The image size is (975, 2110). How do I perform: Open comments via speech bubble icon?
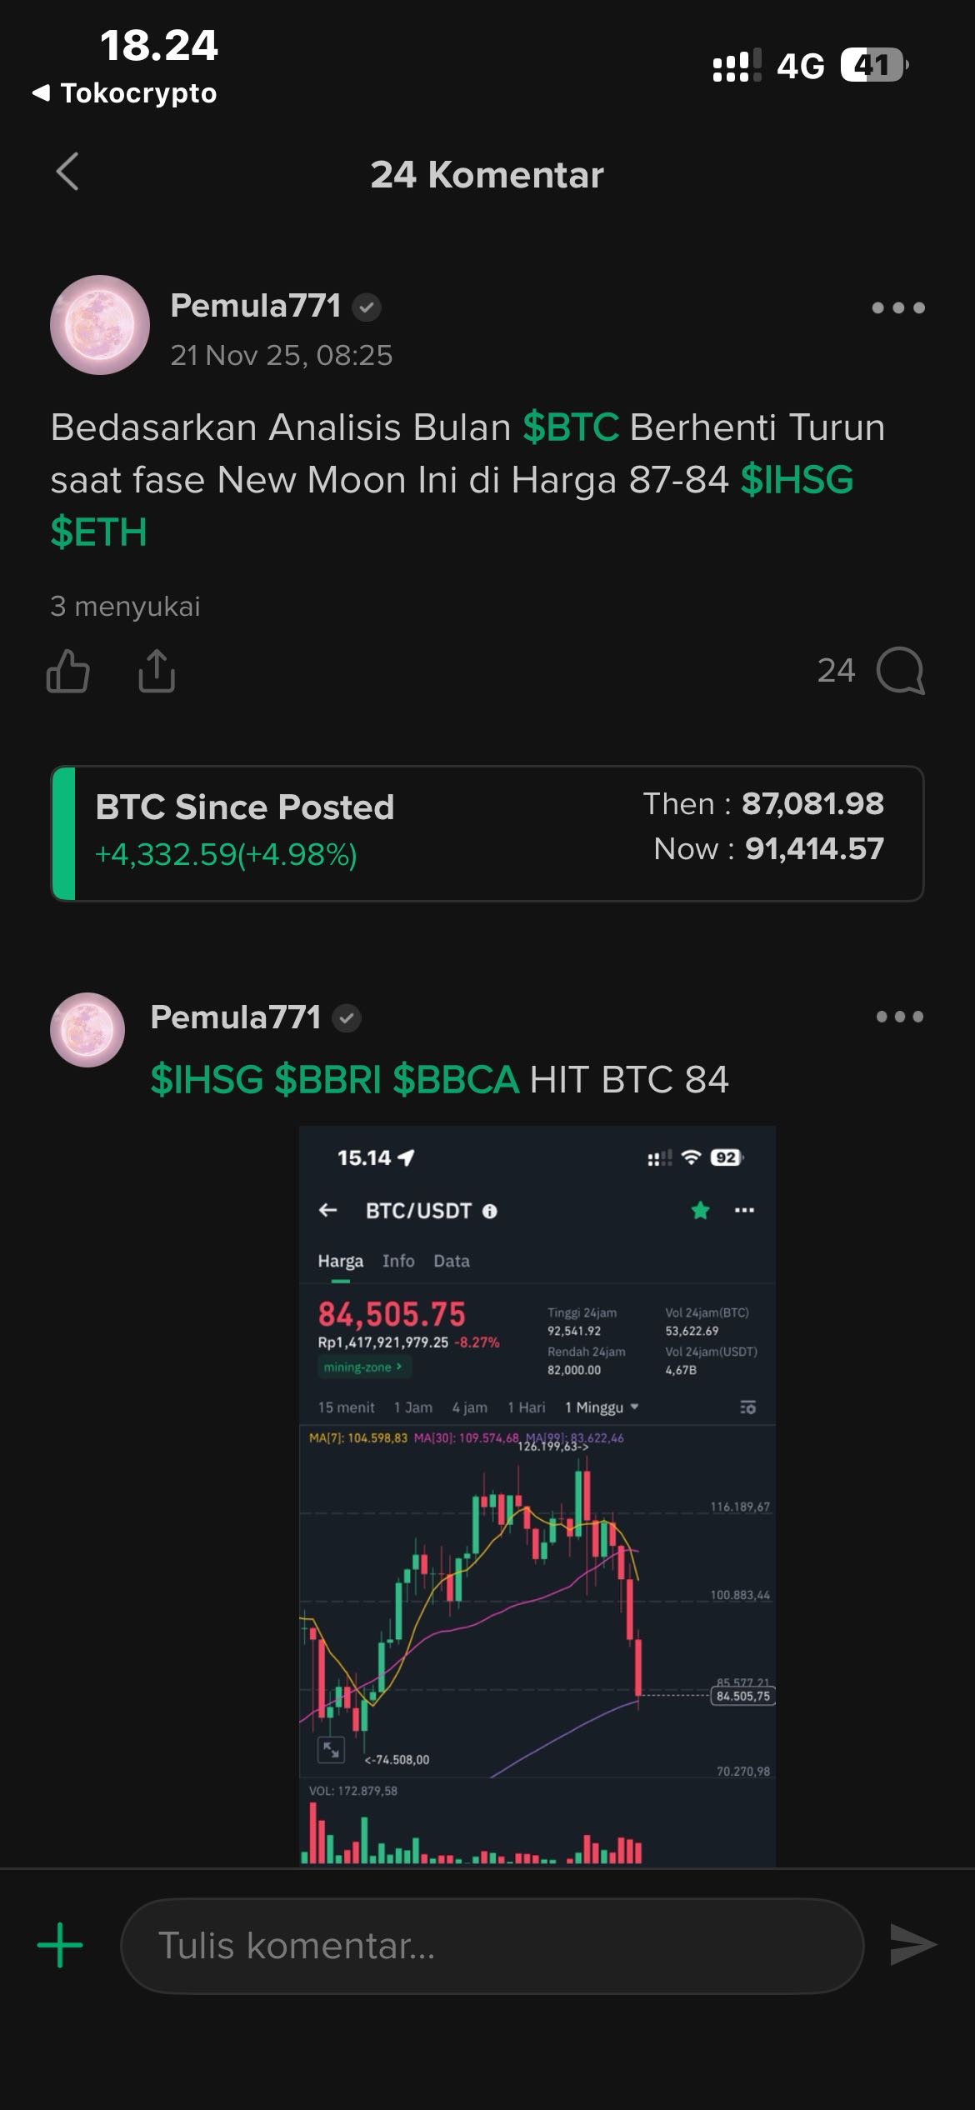point(900,672)
